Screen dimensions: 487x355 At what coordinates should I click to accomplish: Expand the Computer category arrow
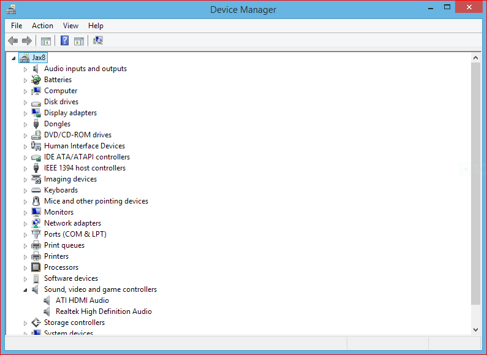tap(26, 91)
